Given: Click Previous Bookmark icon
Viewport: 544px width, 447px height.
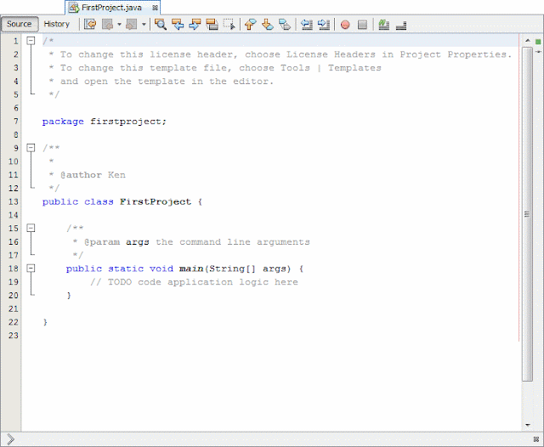Looking at the screenshot, I should 250,25.
